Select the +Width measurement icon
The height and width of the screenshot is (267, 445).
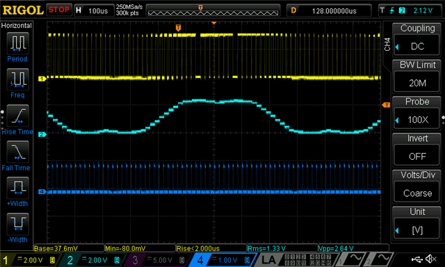[x=17, y=188]
